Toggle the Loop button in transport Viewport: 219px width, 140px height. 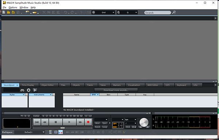tap(104, 127)
